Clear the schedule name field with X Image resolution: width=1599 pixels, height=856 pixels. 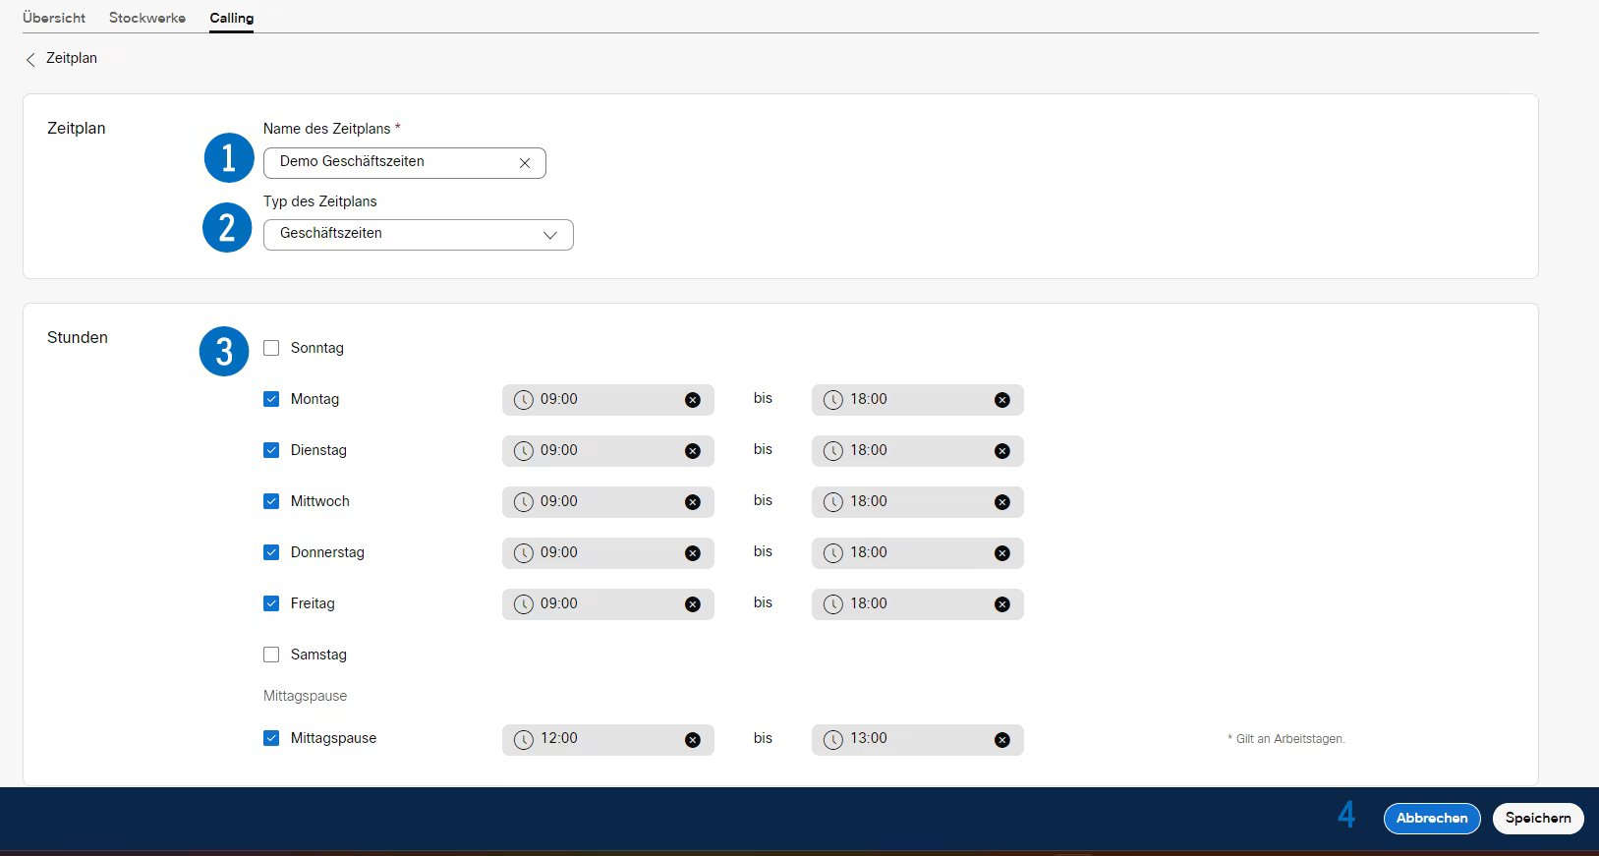(525, 163)
